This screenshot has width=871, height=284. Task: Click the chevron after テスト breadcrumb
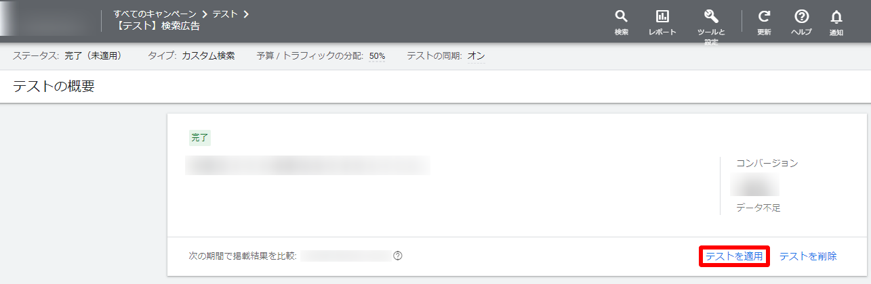pos(245,14)
